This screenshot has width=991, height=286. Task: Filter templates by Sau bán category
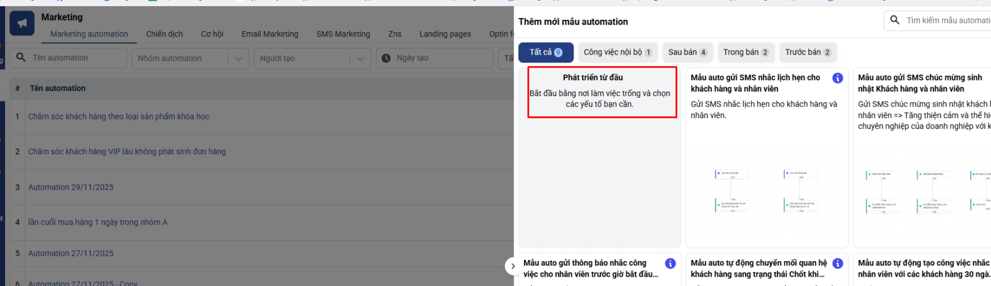pos(687,53)
